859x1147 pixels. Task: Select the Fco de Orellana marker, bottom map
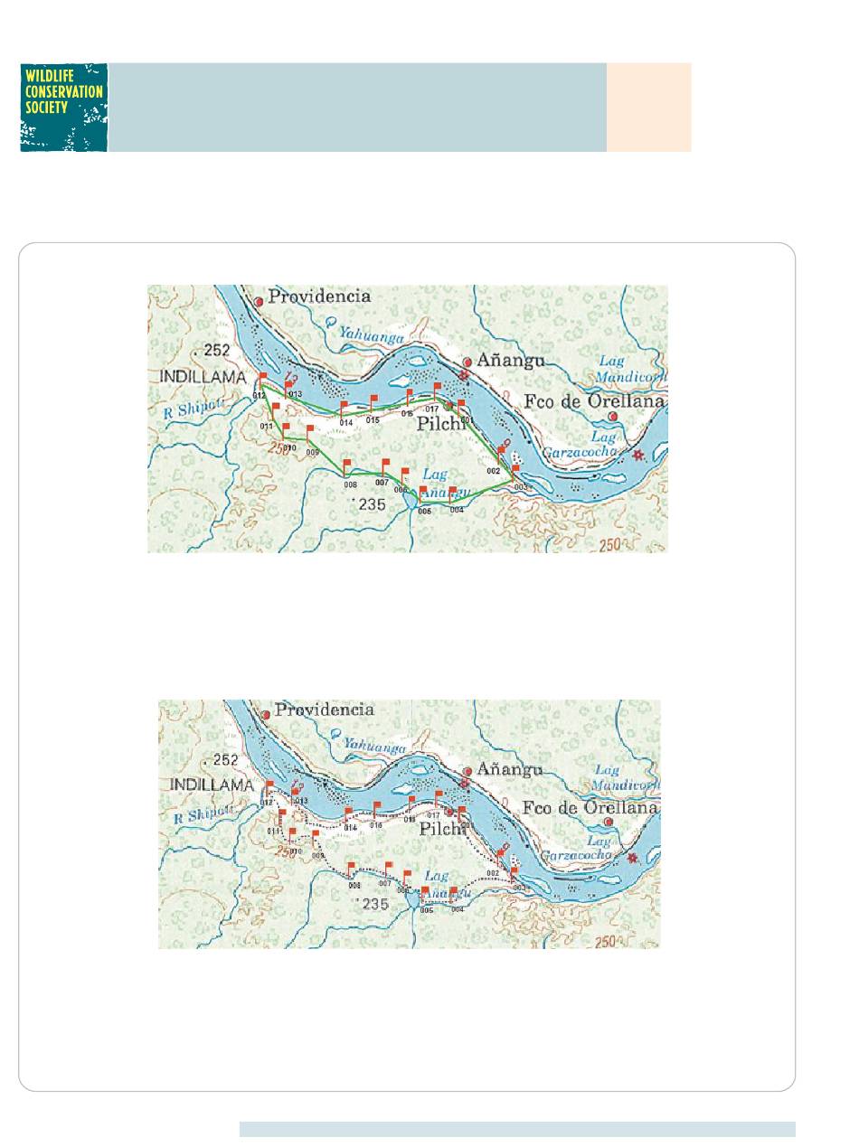(609, 822)
